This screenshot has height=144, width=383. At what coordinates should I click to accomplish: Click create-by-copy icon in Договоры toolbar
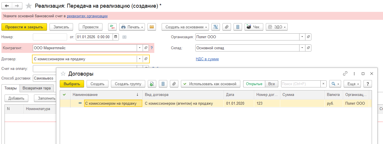[x=152, y=84]
